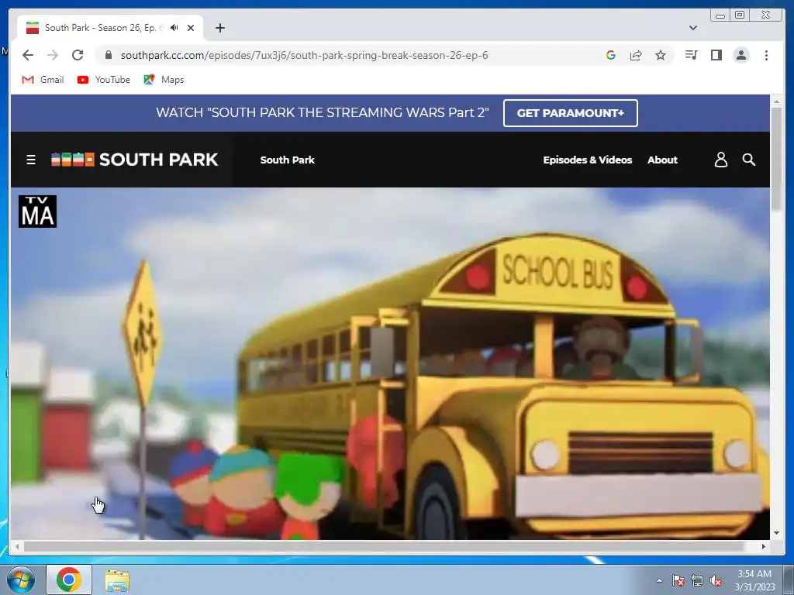The width and height of the screenshot is (794, 595).
Task: Click the vertical scrollbar thumb
Action: (777, 159)
